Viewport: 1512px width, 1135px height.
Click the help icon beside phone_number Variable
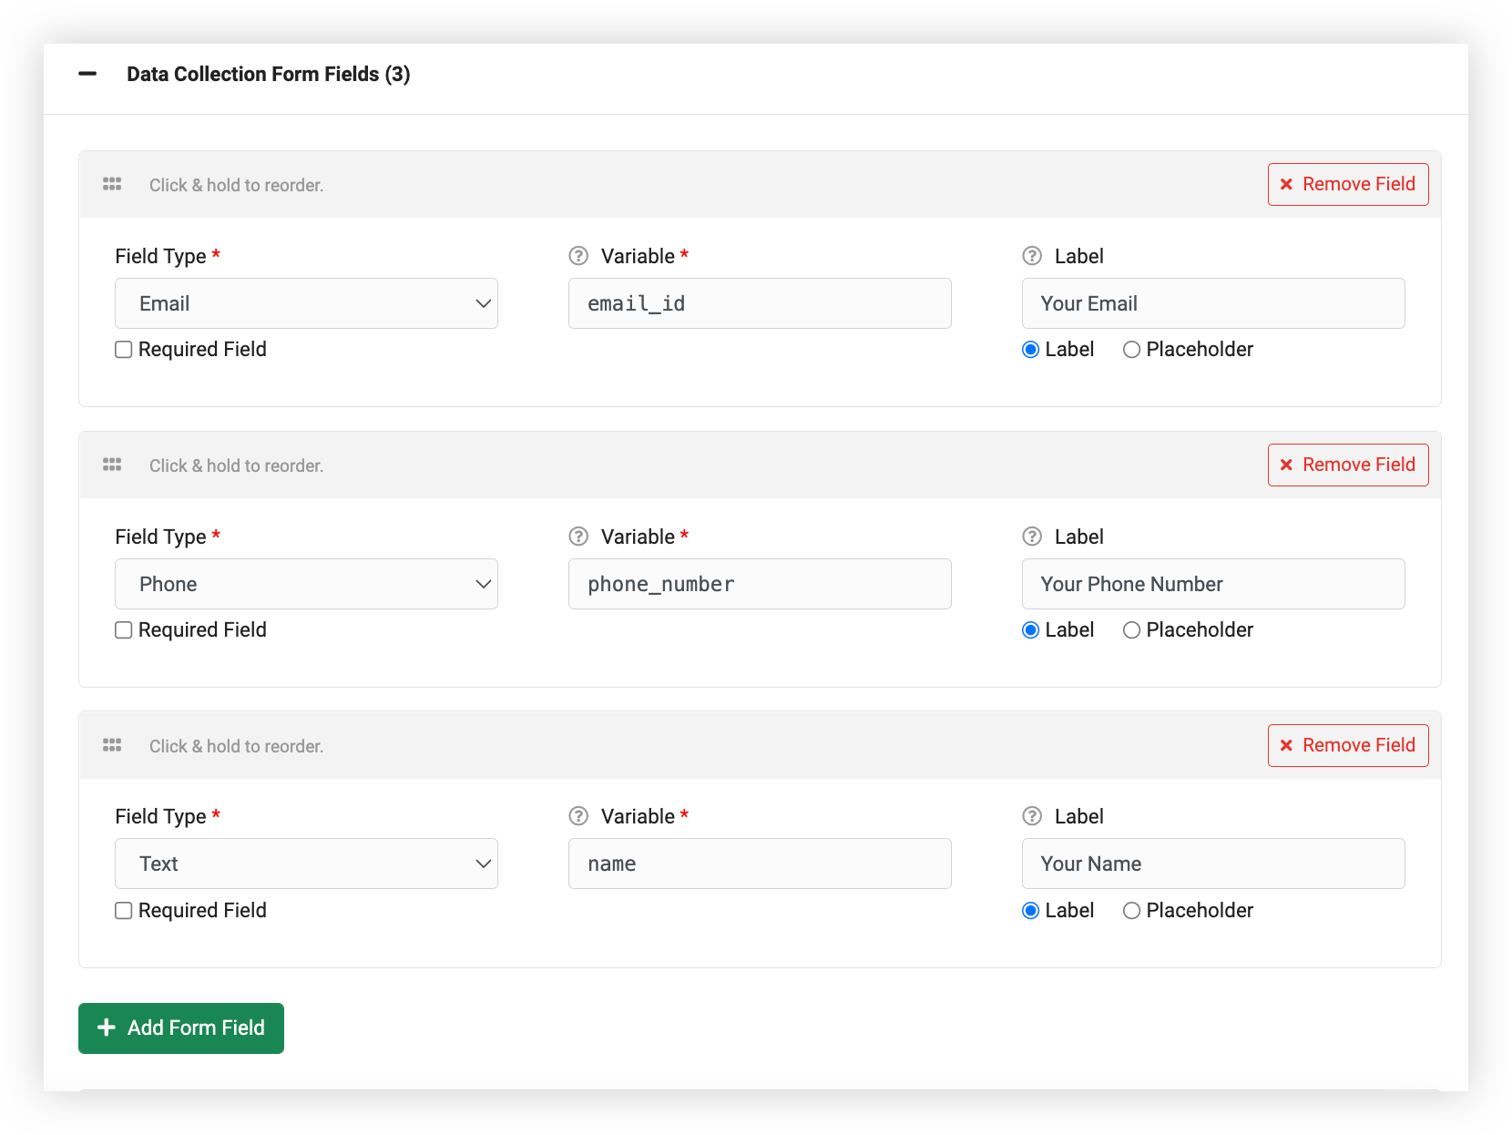pos(578,537)
